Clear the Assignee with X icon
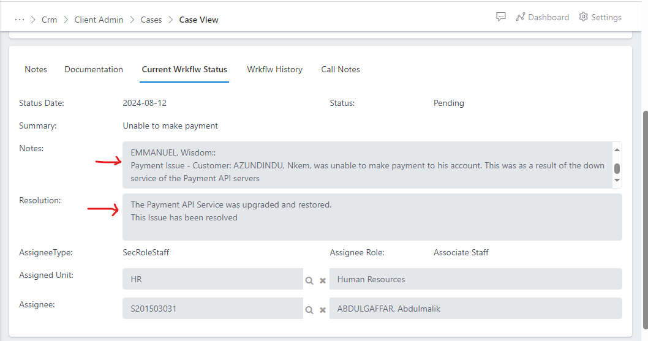Image resolution: width=648 pixels, height=341 pixels. 323,310
